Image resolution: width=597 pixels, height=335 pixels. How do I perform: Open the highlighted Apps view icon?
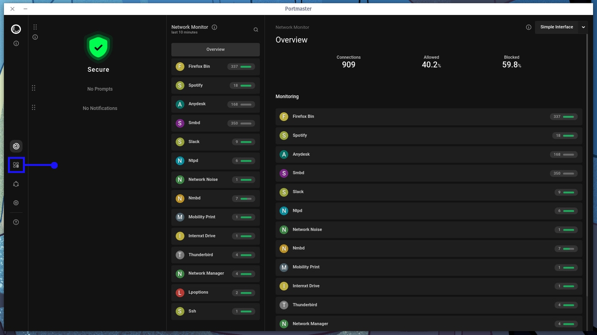click(16, 165)
